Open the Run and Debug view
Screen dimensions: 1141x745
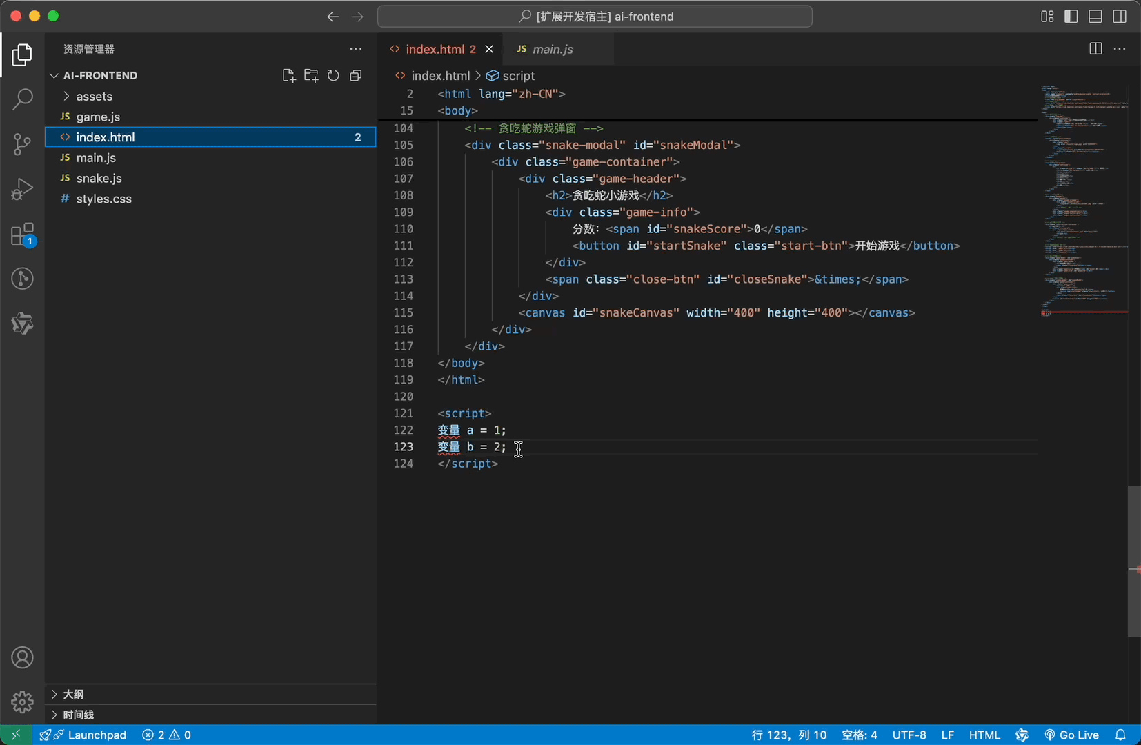22,189
